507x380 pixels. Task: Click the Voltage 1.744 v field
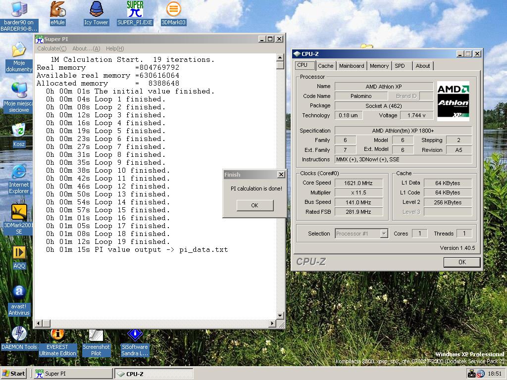416,115
